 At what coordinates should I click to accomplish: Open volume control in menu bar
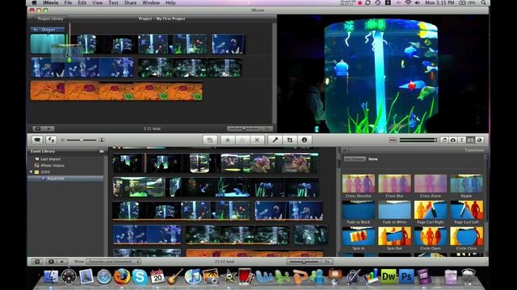click(418, 2)
